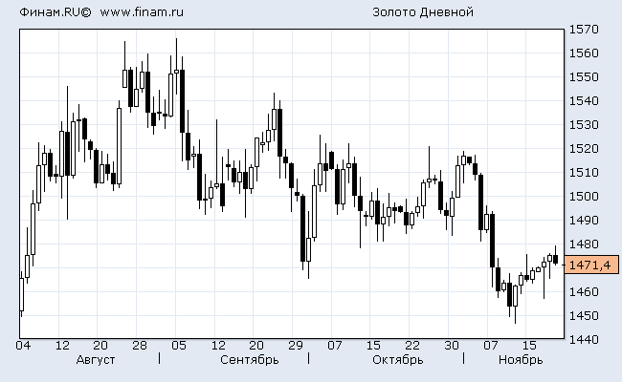Select the Золото Дневной chart title
622x382 pixels.
(423, 12)
